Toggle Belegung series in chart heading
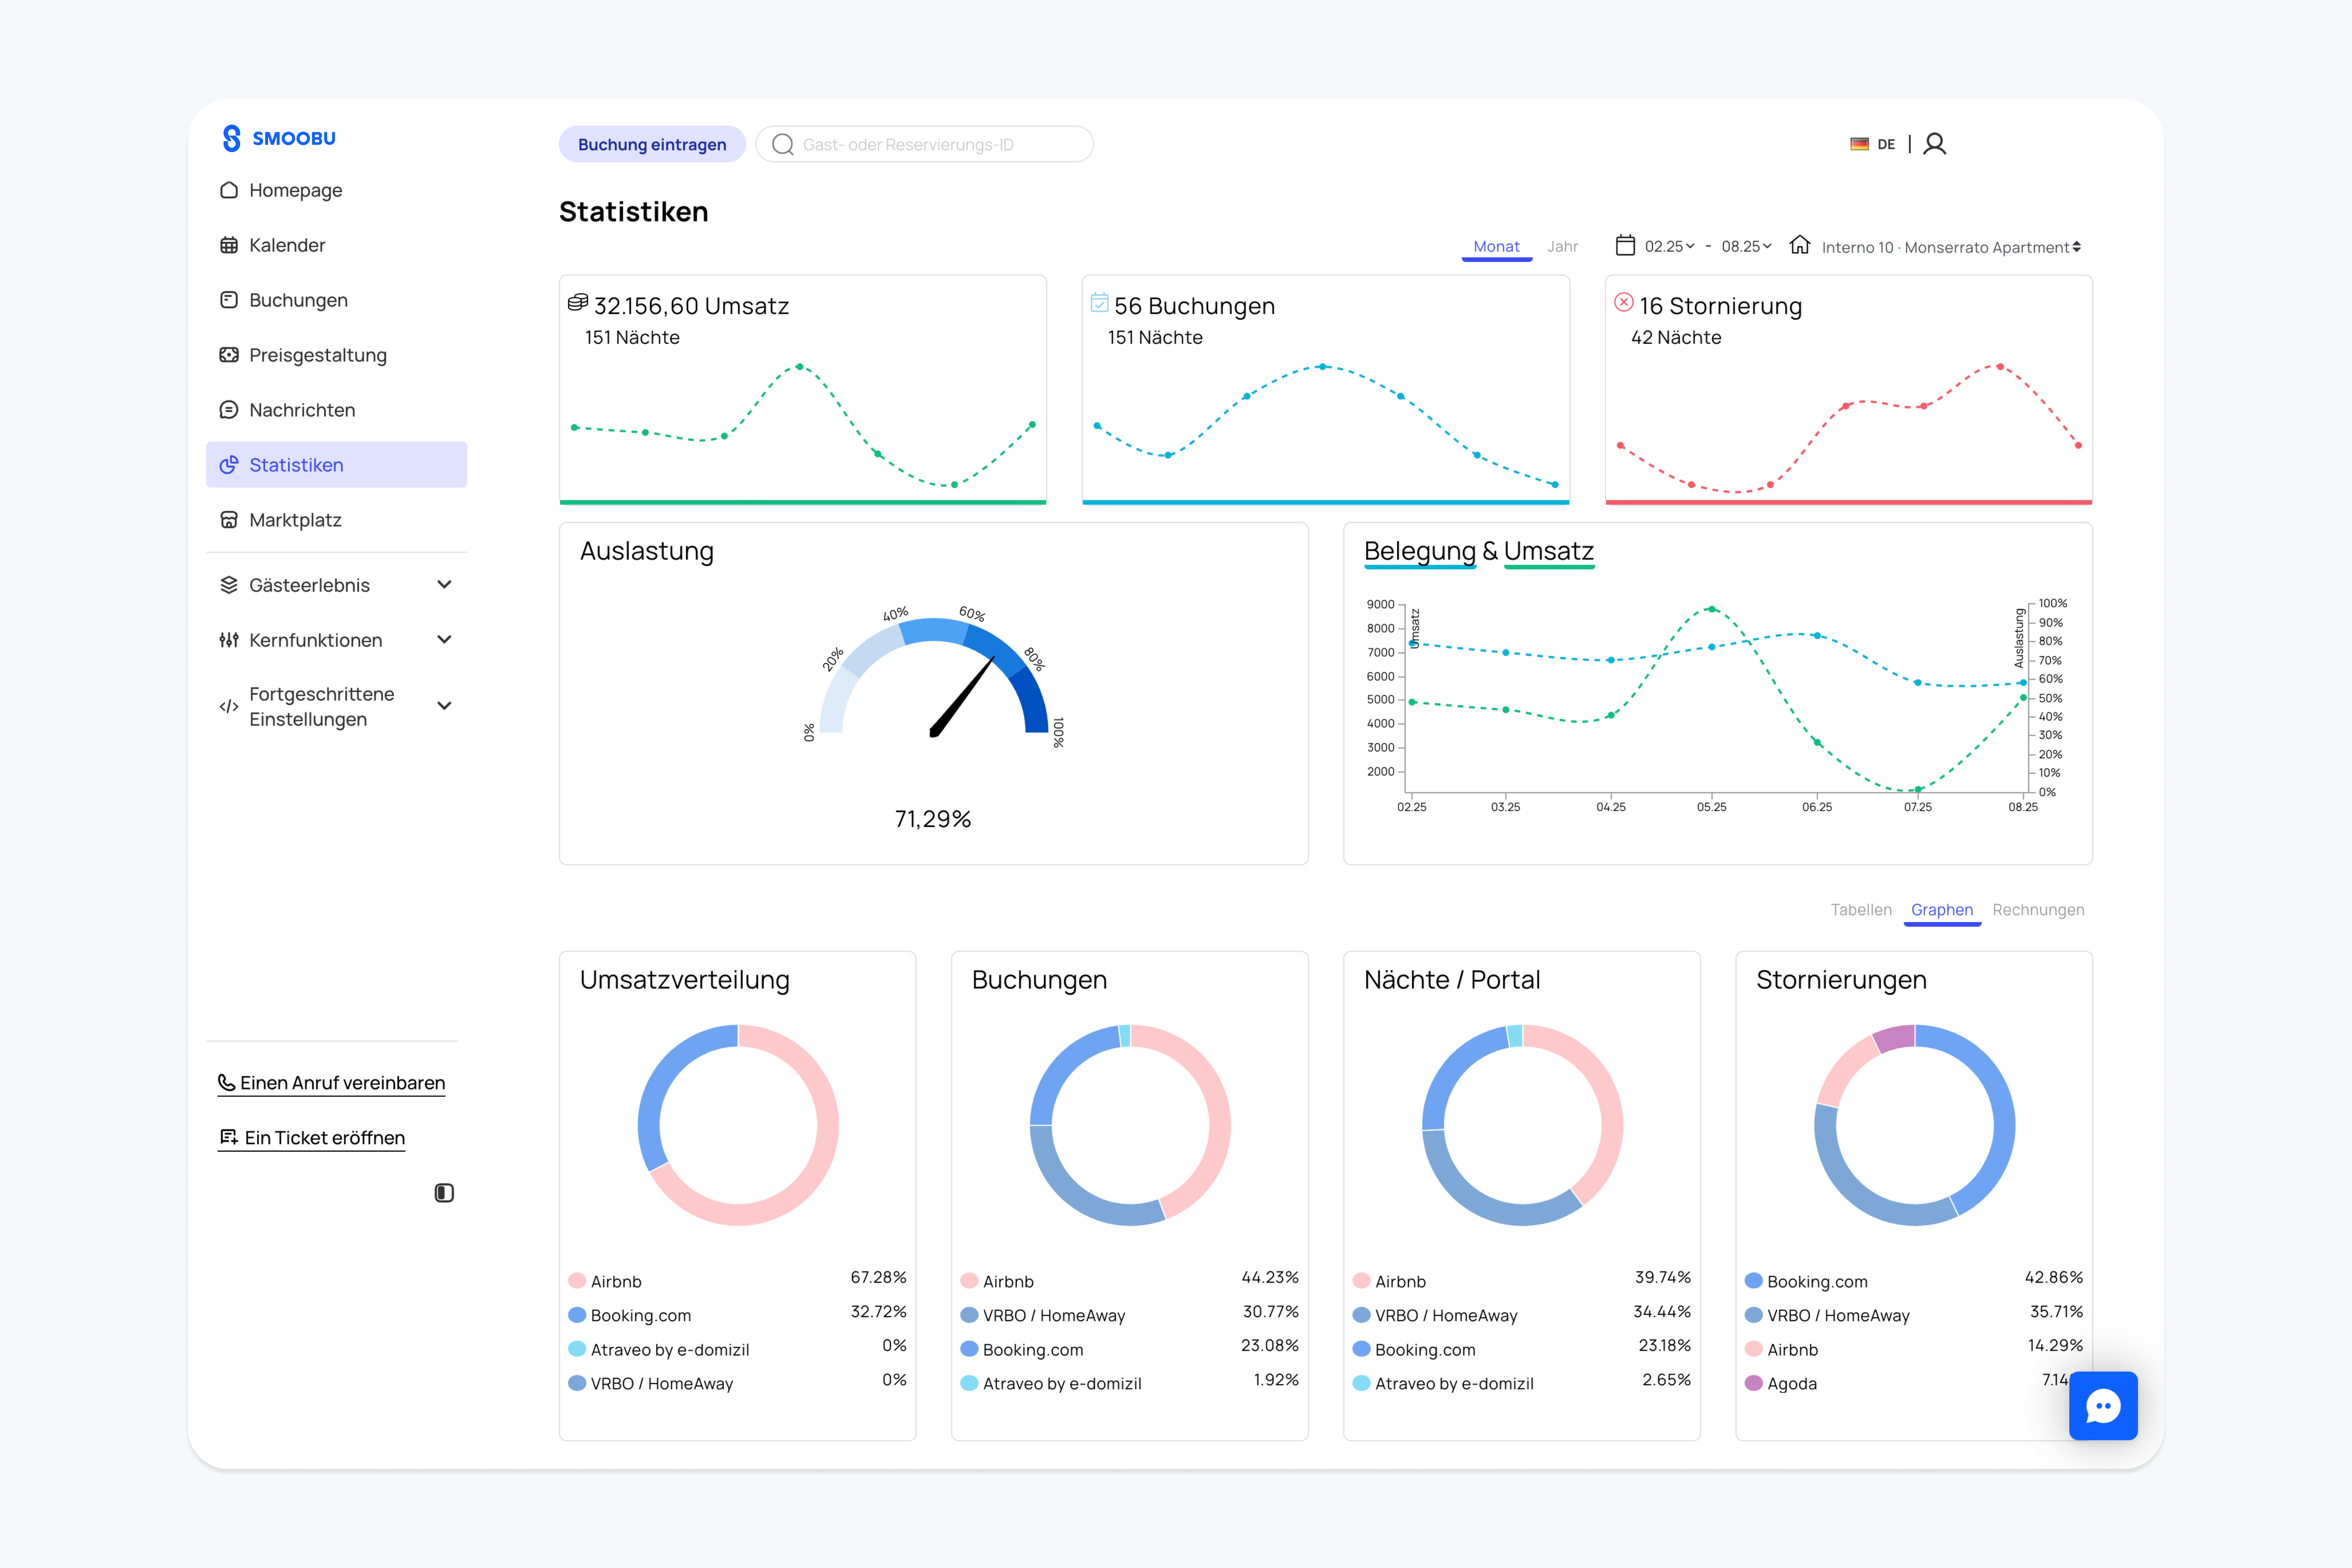 (1419, 551)
